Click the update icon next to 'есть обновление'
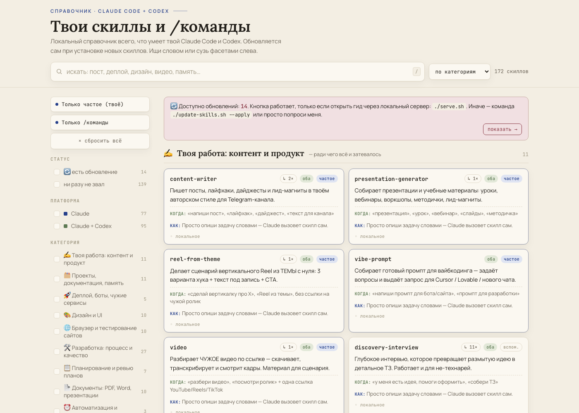This screenshot has width=579, height=413. tap(67, 172)
